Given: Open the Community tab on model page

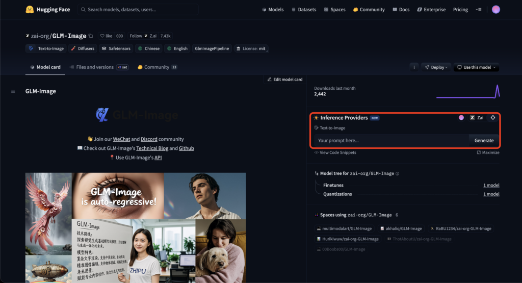Looking at the screenshot, I should [156, 67].
